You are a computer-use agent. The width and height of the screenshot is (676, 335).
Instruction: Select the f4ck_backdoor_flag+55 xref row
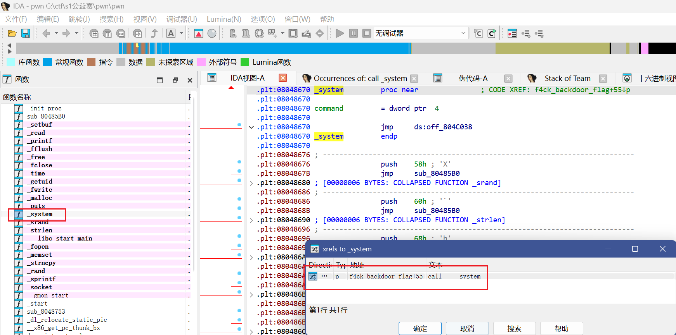[386, 276]
